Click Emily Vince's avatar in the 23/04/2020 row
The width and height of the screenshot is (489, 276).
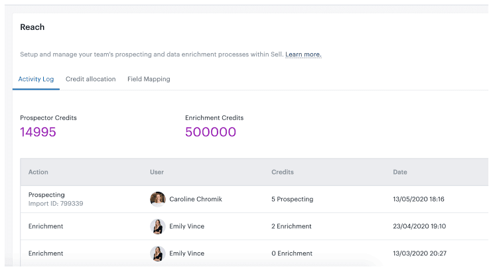tap(157, 226)
